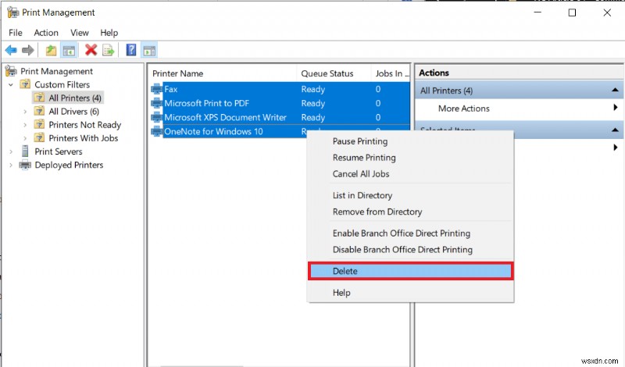Open the File menu
Image resolution: width=625 pixels, height=367 pixels.
(16, 33)
